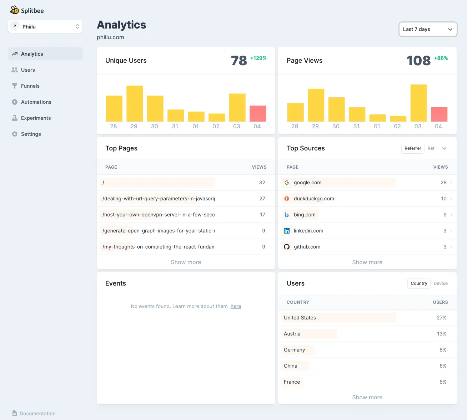
Task: Expand the linkedin.com row arrow
Action: coord(452,231)
